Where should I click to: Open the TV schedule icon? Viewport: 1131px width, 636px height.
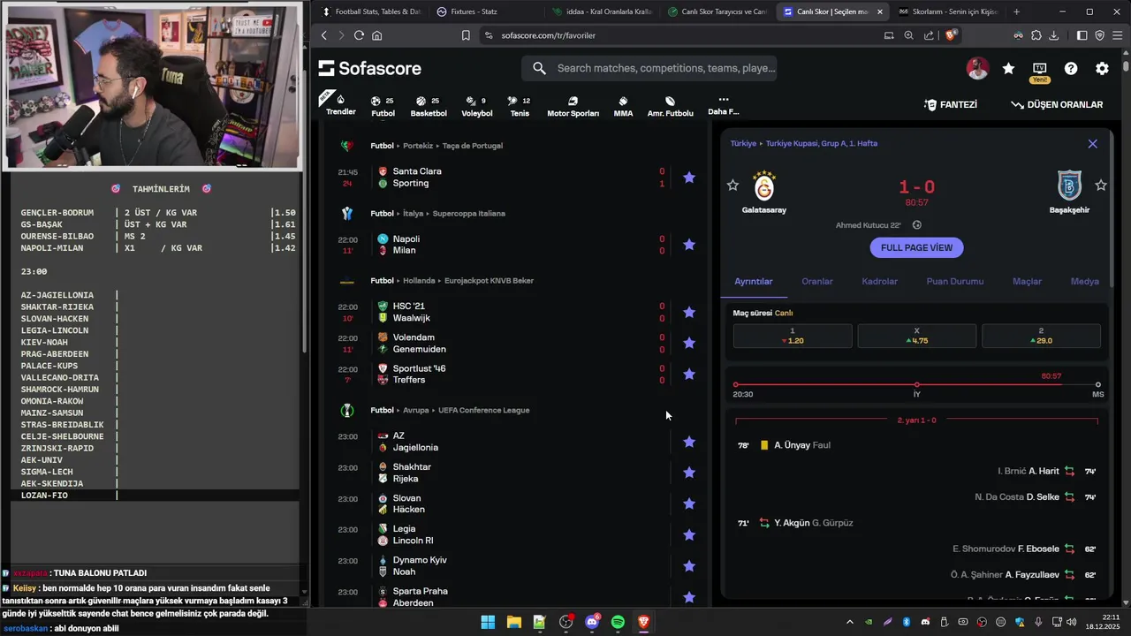click(x=1039, y=68)
